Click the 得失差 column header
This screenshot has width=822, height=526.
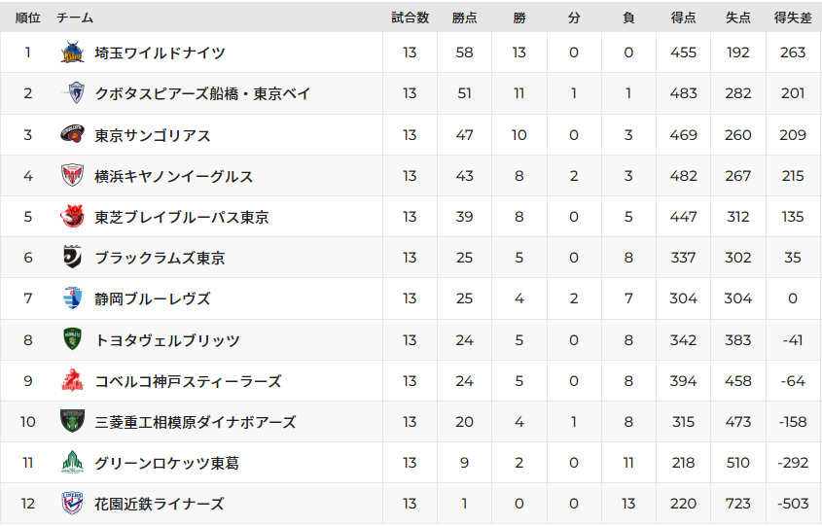pyautogui.click(x=793, y=18)
